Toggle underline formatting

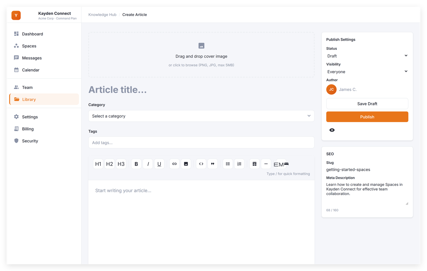click(x=159, y=164)
